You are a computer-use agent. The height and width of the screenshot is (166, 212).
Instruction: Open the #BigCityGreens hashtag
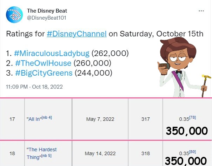44,73
